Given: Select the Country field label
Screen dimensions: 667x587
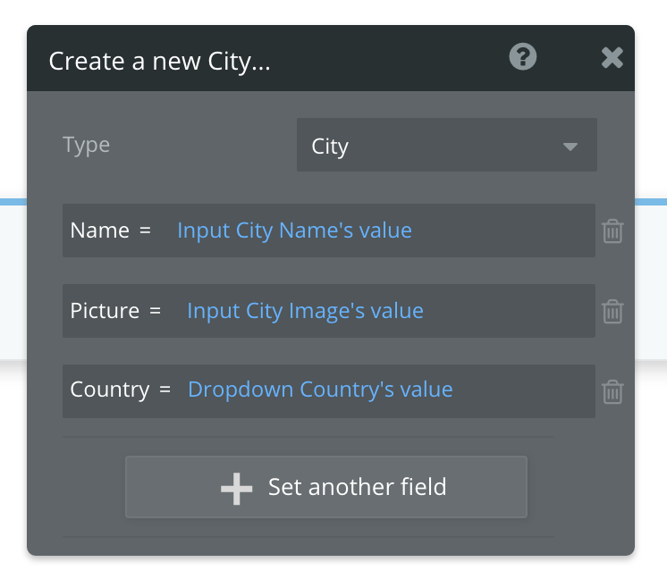Looking at the screenshot, I should click(x=109, y=390).
